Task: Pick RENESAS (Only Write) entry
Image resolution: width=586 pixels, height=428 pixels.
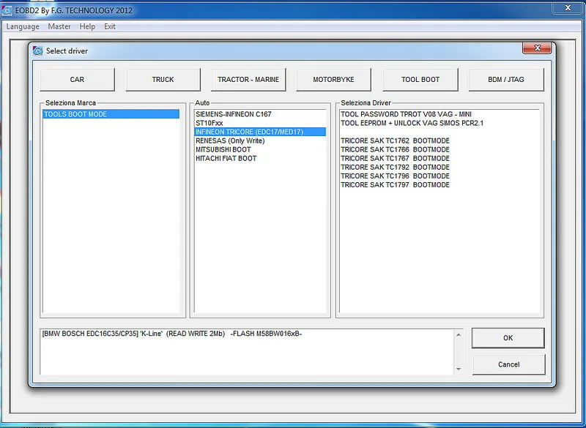Action: 230,141
